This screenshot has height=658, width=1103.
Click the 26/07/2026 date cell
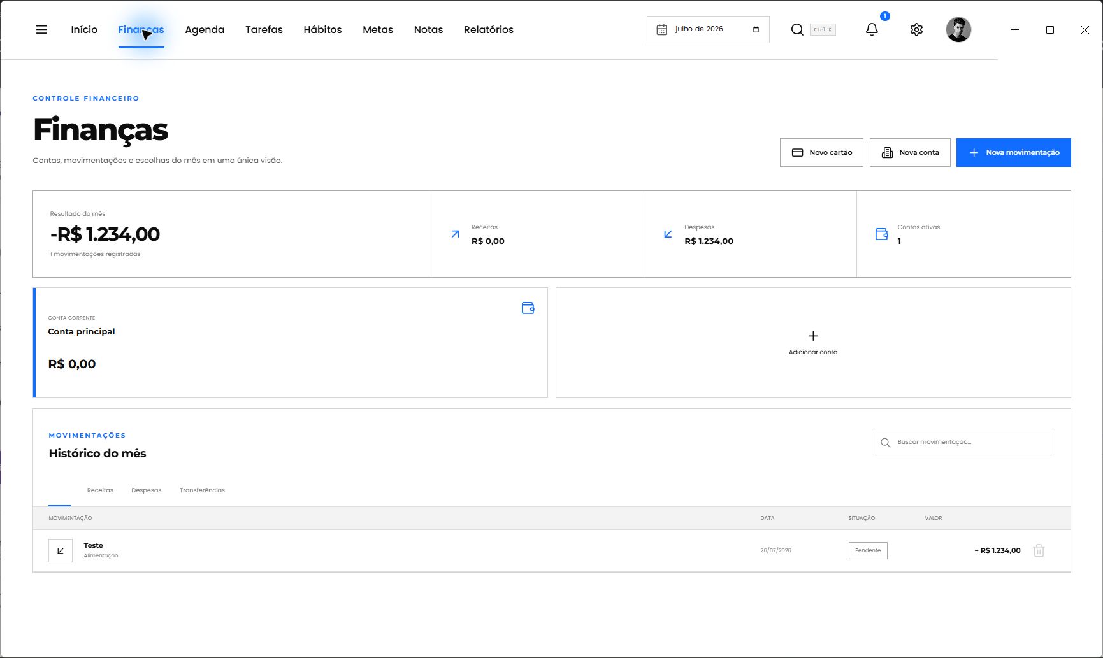[x=775, y=550]
